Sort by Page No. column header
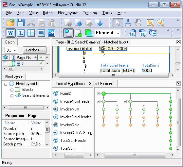This screenshot has height=167, width=183. tap(24, 57)
